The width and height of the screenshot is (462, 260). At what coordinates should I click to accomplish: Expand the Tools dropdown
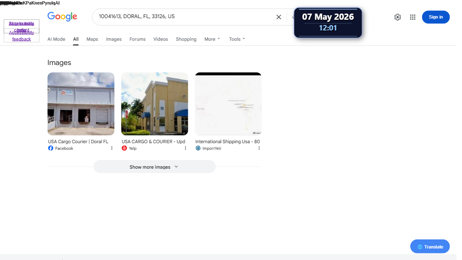pos(237,39)
